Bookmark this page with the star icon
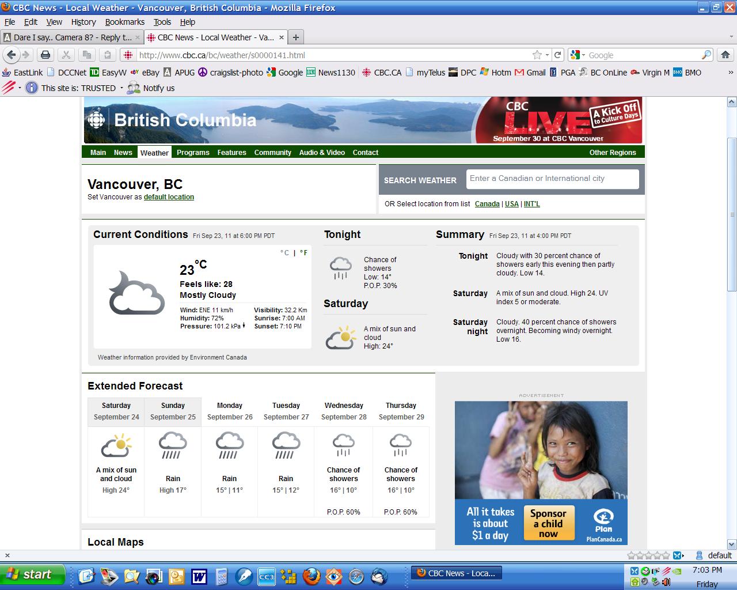The width and height of the screenshot is (737, 590). pos(537,55)
